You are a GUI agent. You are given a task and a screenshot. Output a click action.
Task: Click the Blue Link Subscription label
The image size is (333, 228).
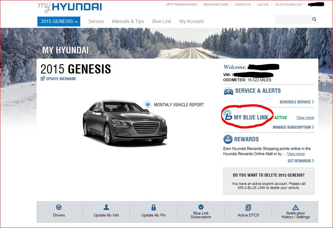[201, 215]
